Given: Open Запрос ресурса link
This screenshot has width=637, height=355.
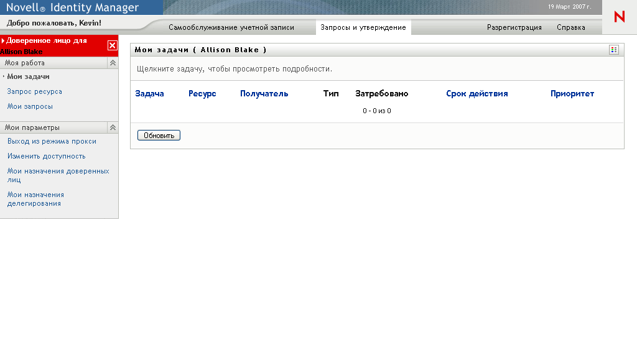Looking at the screenshot, I should pos(34,91).
